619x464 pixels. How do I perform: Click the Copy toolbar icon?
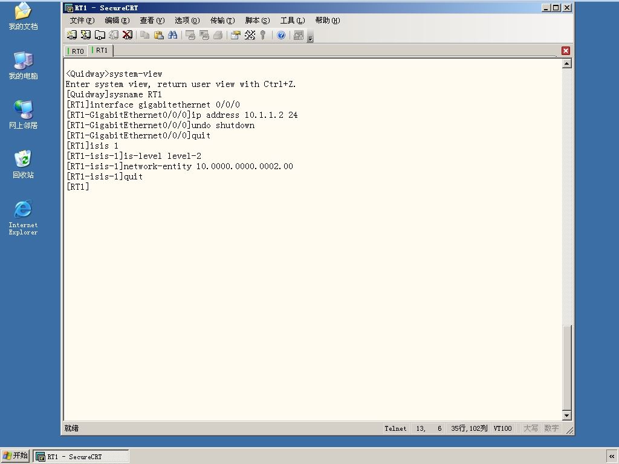[145, 35]
